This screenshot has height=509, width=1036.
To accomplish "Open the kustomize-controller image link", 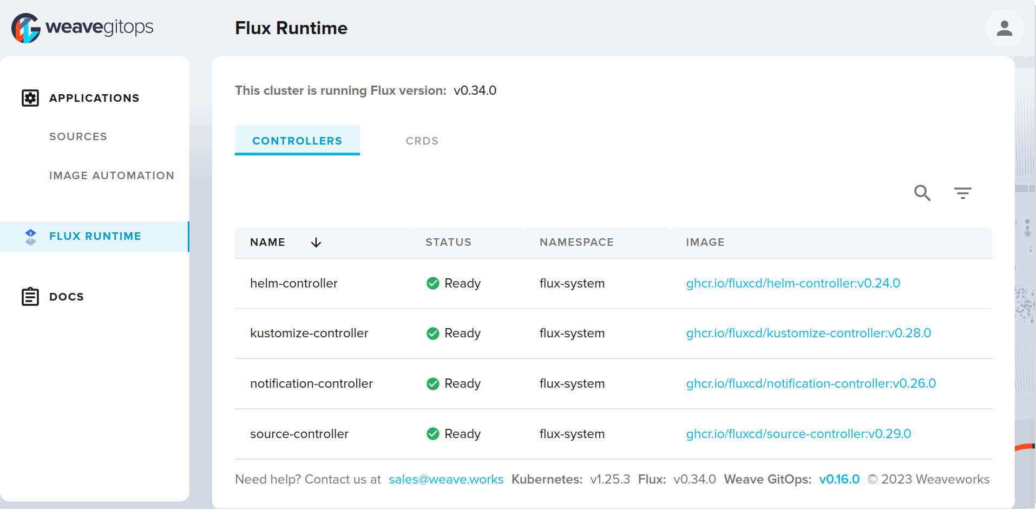I will click(x=808, y=333).
